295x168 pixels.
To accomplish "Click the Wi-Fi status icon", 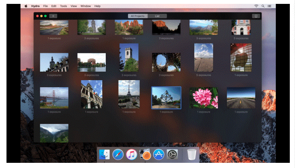I will point(256,6).
